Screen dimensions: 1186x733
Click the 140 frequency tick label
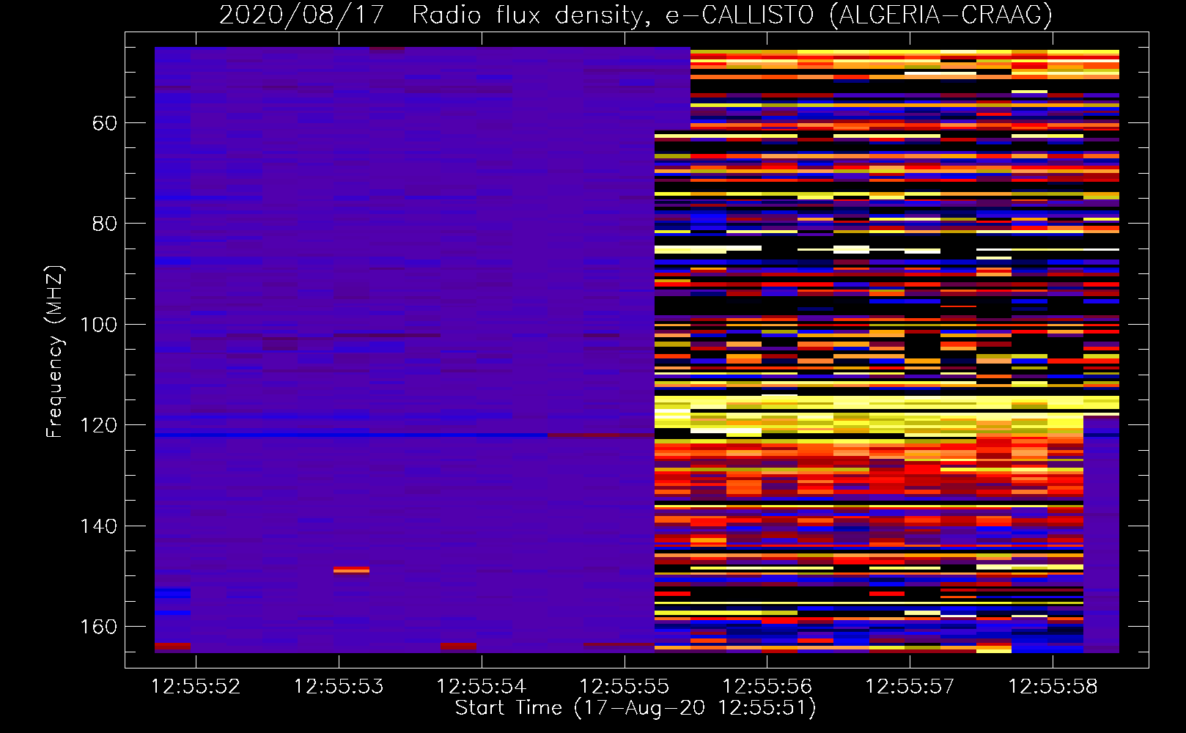98,526
